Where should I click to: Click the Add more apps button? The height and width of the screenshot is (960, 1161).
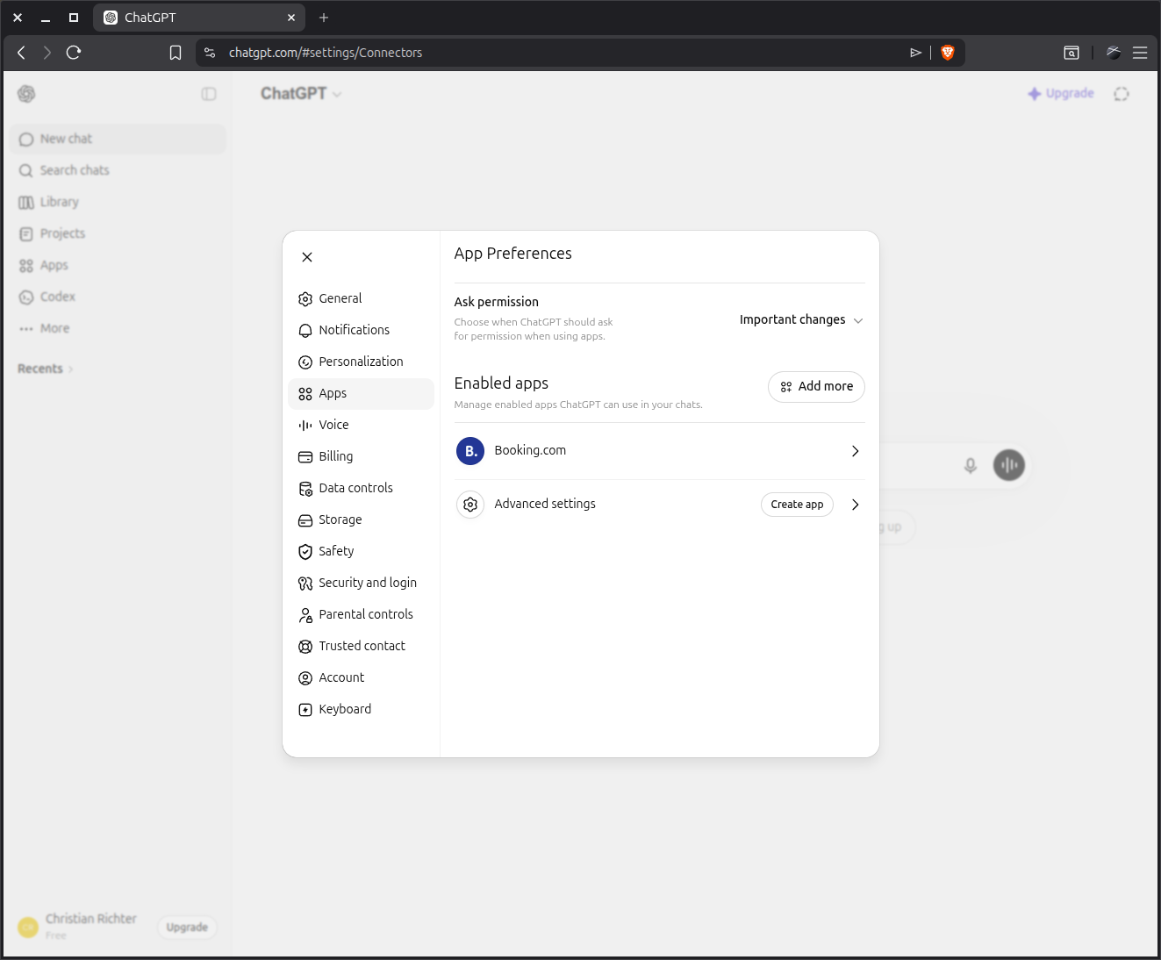tap(816, 387)
